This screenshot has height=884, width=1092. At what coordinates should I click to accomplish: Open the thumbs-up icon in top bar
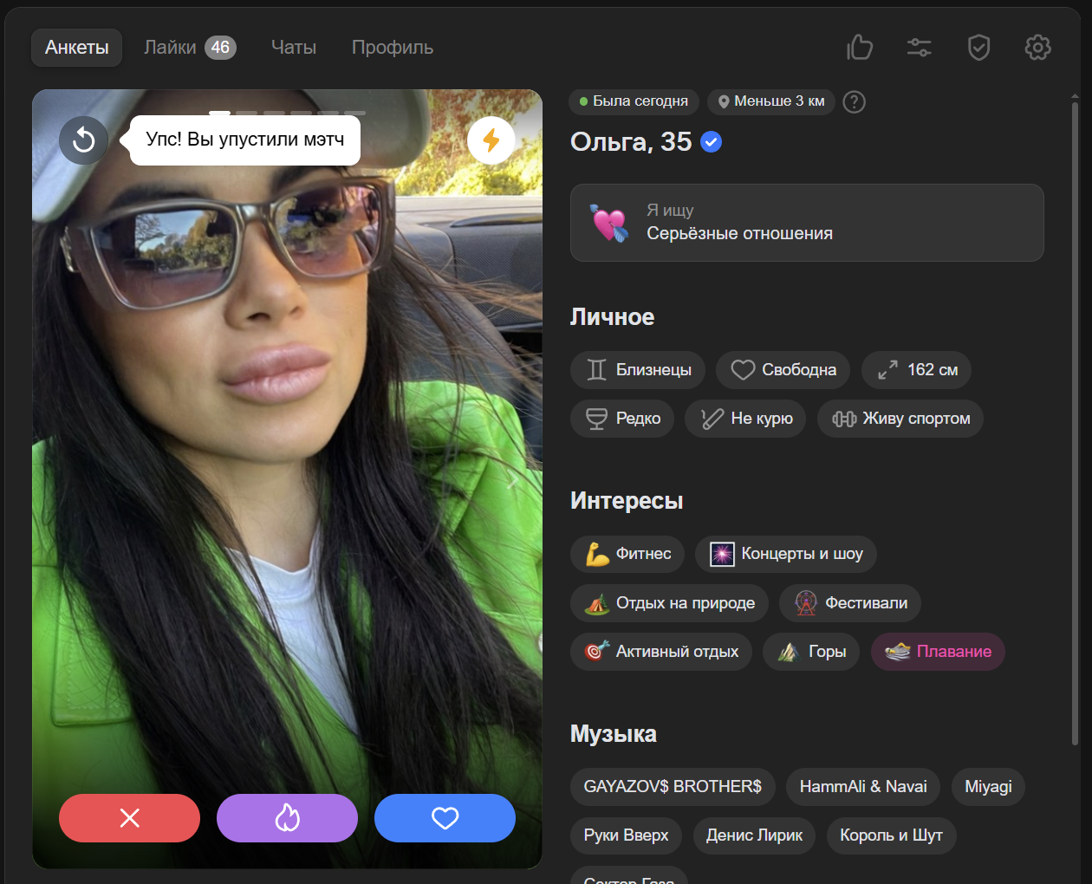coord(860,47)
